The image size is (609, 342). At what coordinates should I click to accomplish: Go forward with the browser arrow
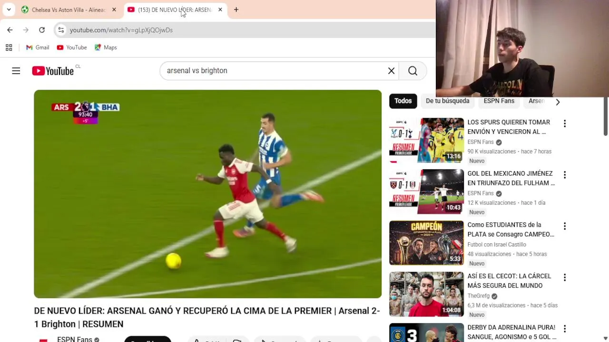(26, 30)
